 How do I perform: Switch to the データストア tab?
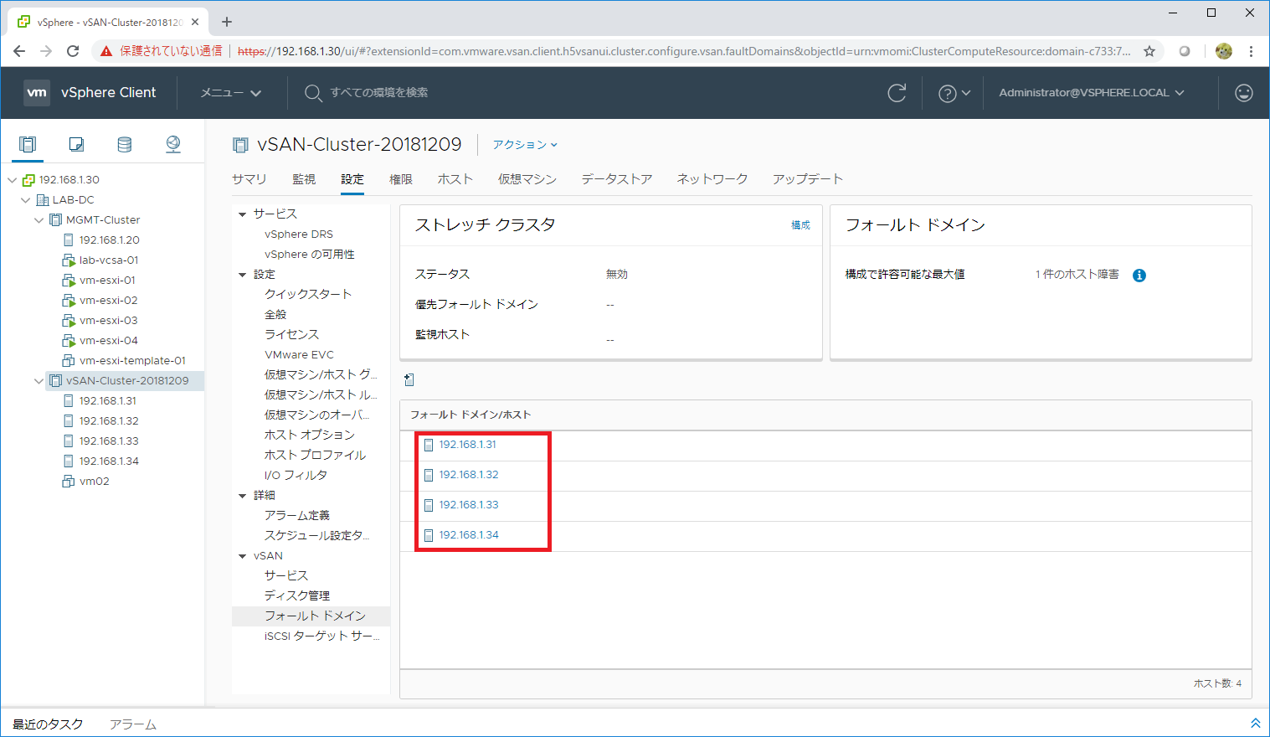pyautogui.click(x=617, y=179)
